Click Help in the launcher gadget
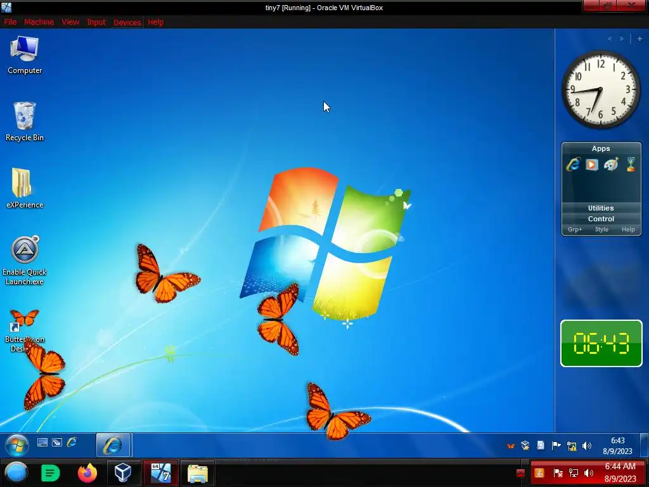649x487 pixels. point(628,230)
